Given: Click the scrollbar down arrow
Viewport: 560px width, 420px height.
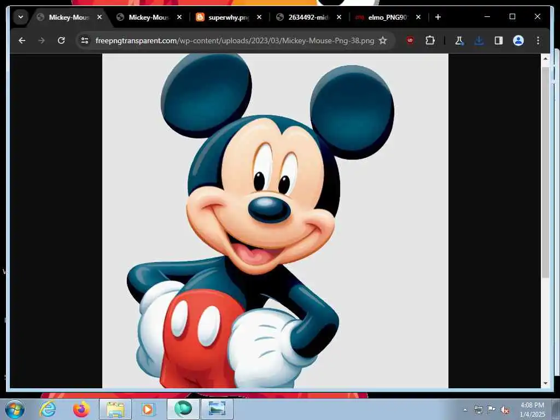Looking at the screenshot, I should pyautogui.click(x=545, y=383).
